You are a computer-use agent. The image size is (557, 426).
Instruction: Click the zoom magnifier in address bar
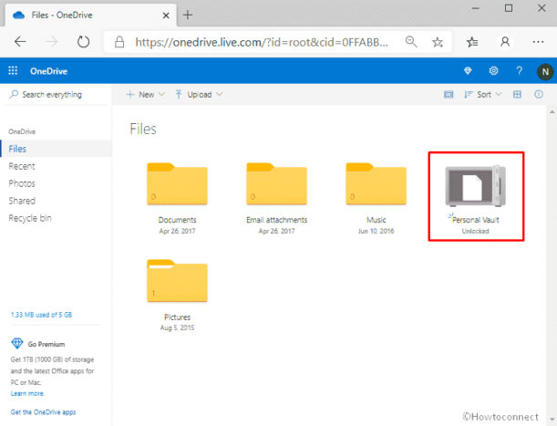(x=411, y=42)
